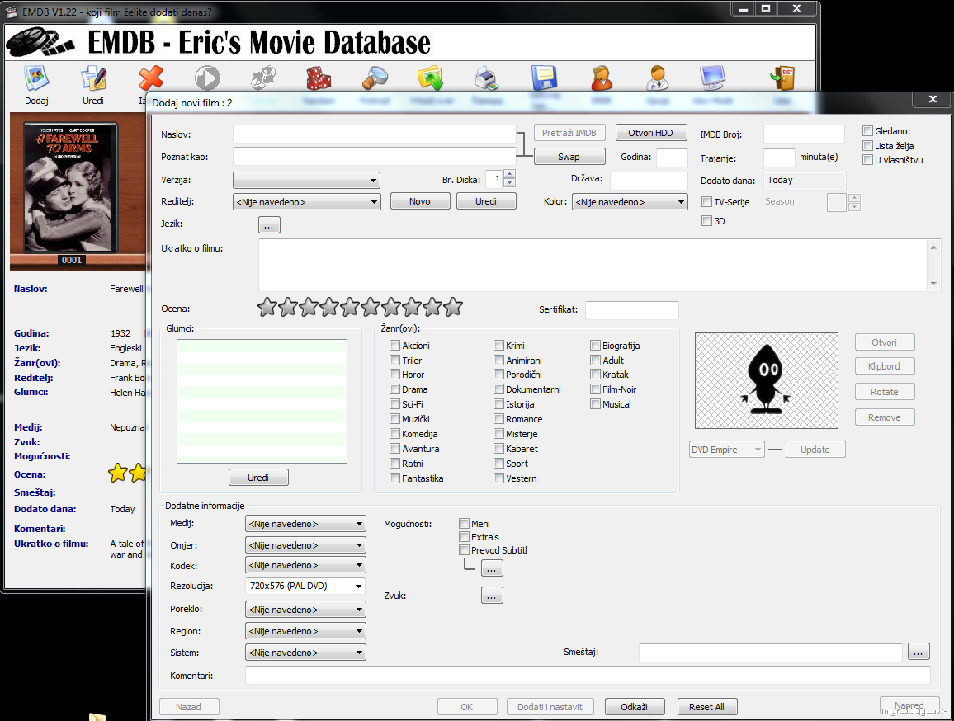Enable the 3D checkbox
This screenshot has width=954, height=721.
(x=706, y=221)
